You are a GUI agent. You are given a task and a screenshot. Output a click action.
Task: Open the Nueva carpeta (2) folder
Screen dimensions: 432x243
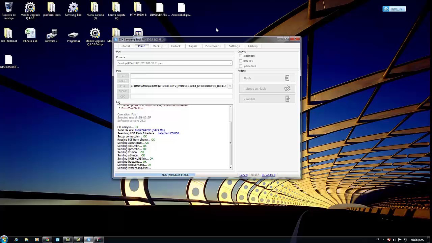point(116,10)
